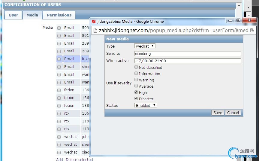Switch to the Permissions tab

pyautogui.click(x=59, y=15)
